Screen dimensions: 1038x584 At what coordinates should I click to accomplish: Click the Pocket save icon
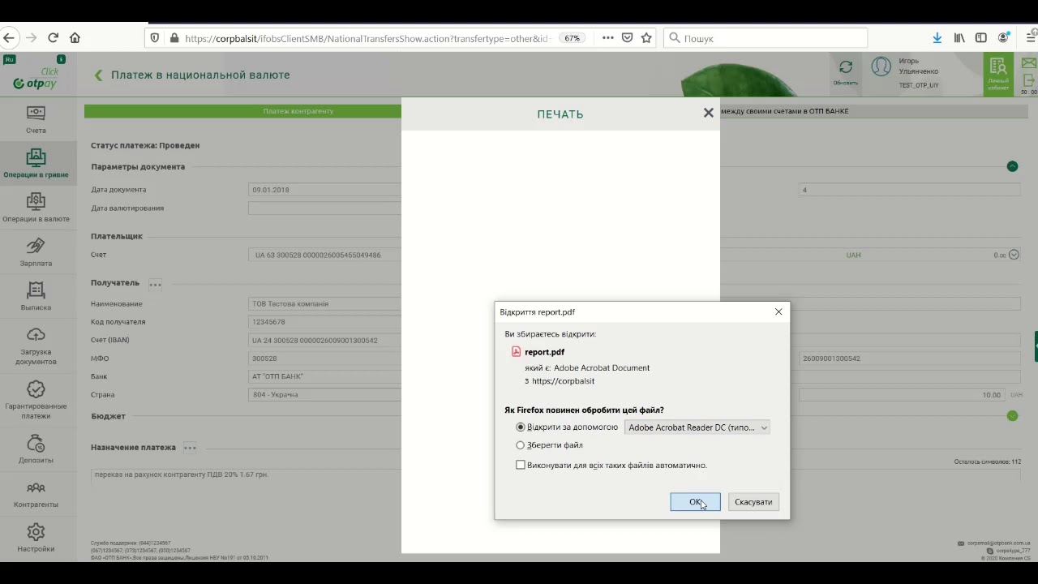628,38
